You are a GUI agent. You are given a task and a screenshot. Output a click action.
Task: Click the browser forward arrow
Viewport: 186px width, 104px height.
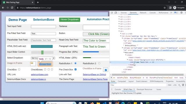(8, 8)
